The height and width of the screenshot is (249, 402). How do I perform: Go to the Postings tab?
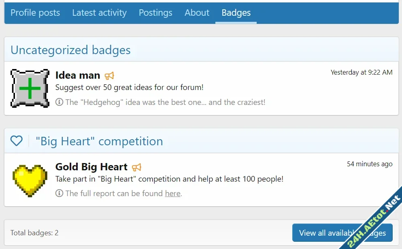point(155,13)
